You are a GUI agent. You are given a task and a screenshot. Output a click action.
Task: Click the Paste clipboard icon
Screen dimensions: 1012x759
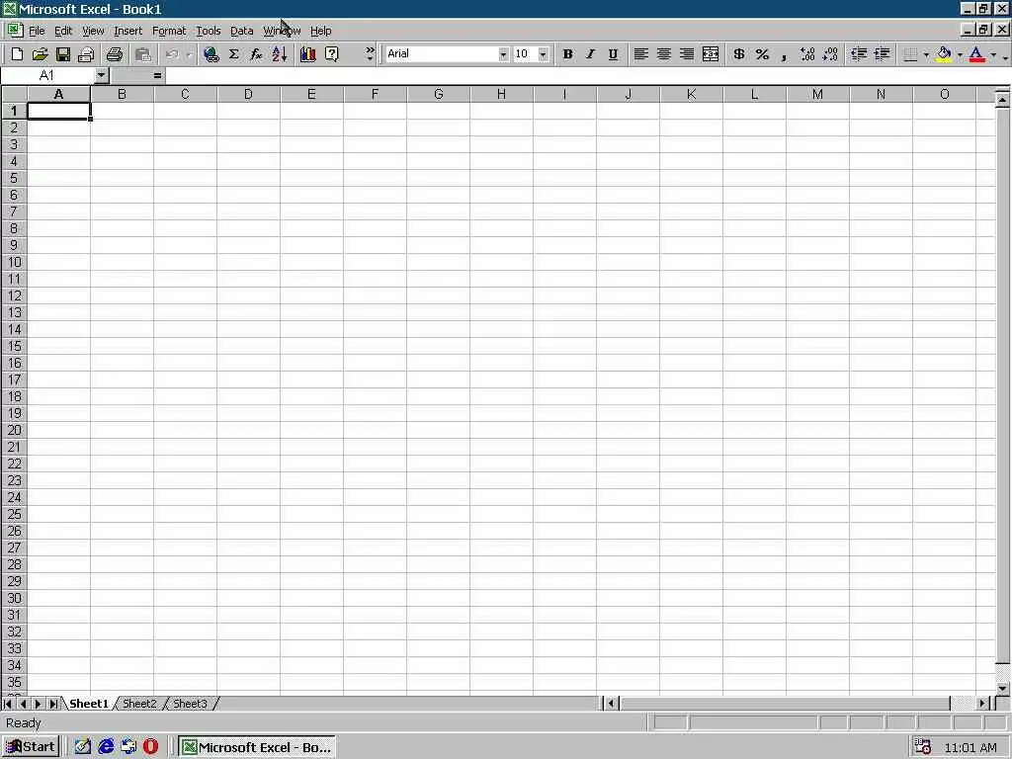pos(142,54)
